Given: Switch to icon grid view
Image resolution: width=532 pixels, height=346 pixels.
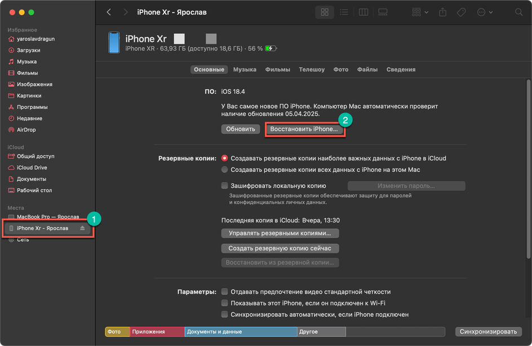Looking at the screenshot, I should pyautogui.click(x=325, y=12).
